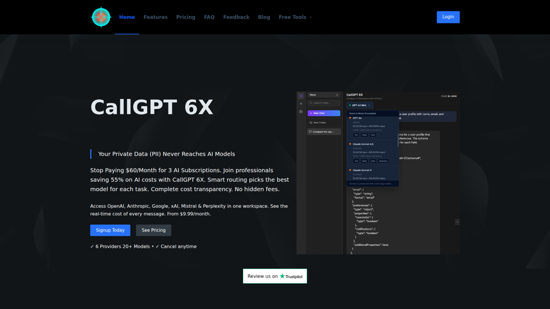Viewport: 550px width, 309px height.
Task: Open the Feedback nav link
Action: 236,17
